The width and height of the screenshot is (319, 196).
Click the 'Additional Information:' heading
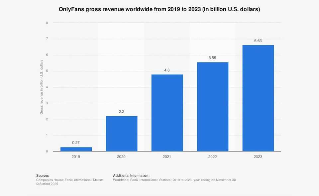[x=131, y=175]
